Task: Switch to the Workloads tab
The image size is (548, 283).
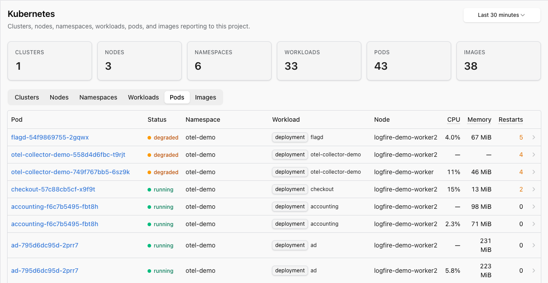Action: coord(143,97)
